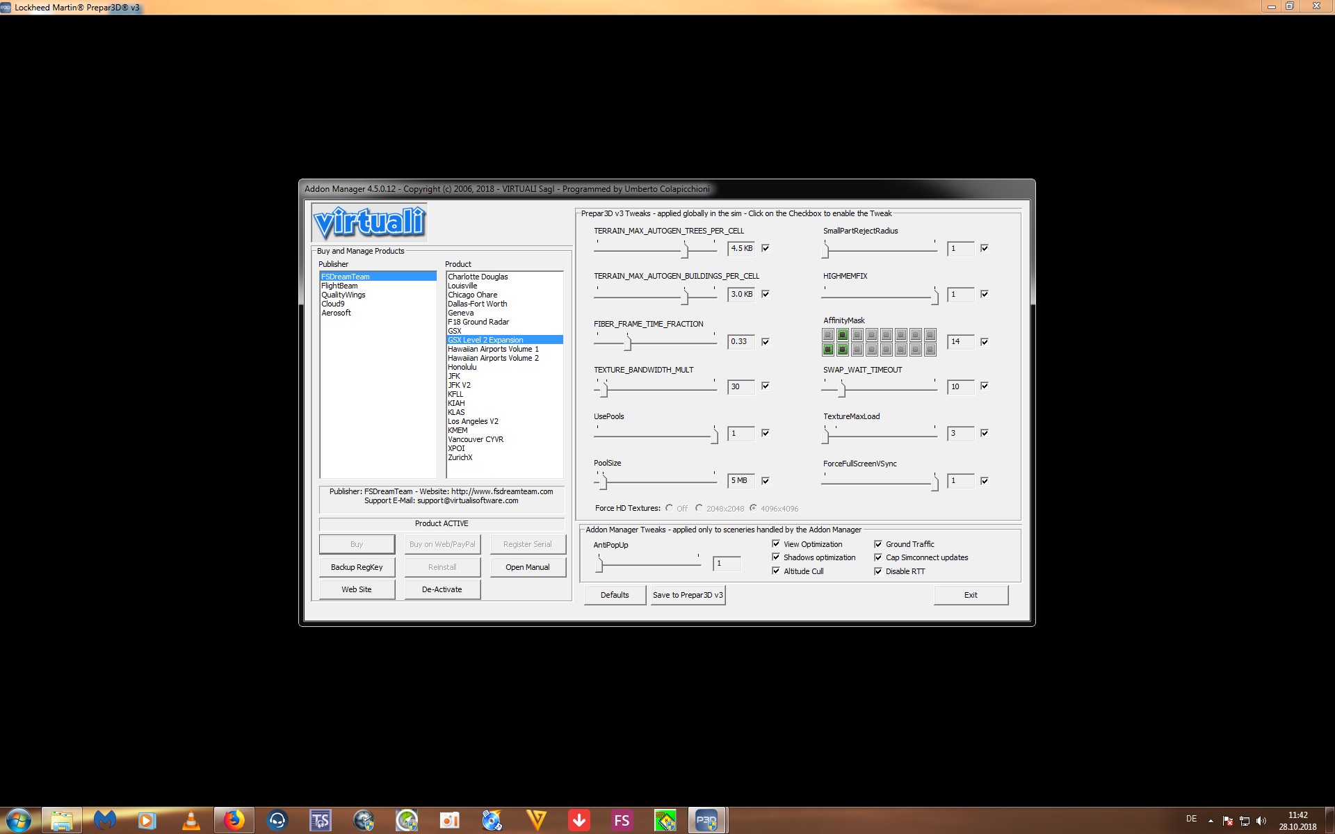The image size is (1335, 834).
Task: Select Chicago Ohare in Product list
Action: [x=472, y=295]
